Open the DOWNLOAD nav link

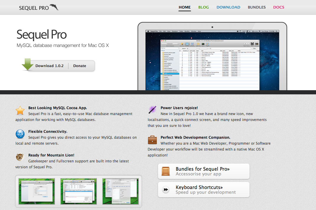pos(228,7)
